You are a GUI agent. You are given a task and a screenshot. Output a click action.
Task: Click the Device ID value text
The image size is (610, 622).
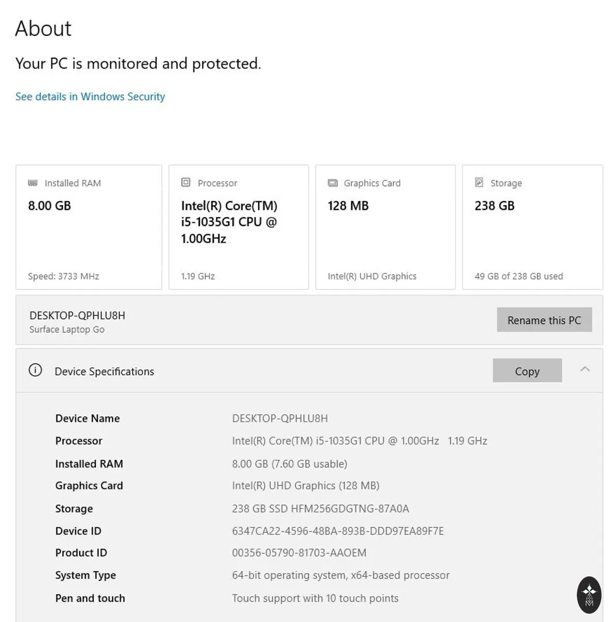click(338, 531)
